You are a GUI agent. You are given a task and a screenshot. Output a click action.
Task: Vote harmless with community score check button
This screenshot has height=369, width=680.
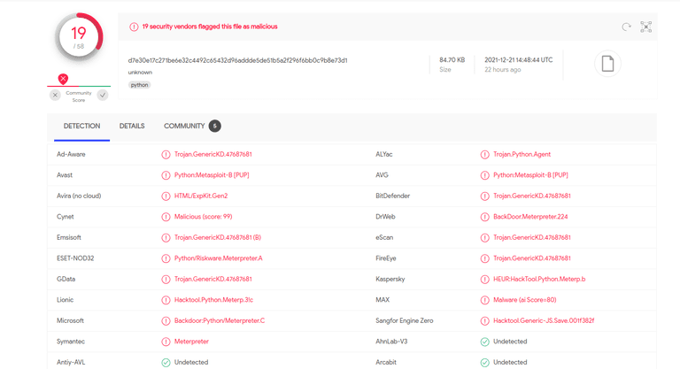coord(103,95)
